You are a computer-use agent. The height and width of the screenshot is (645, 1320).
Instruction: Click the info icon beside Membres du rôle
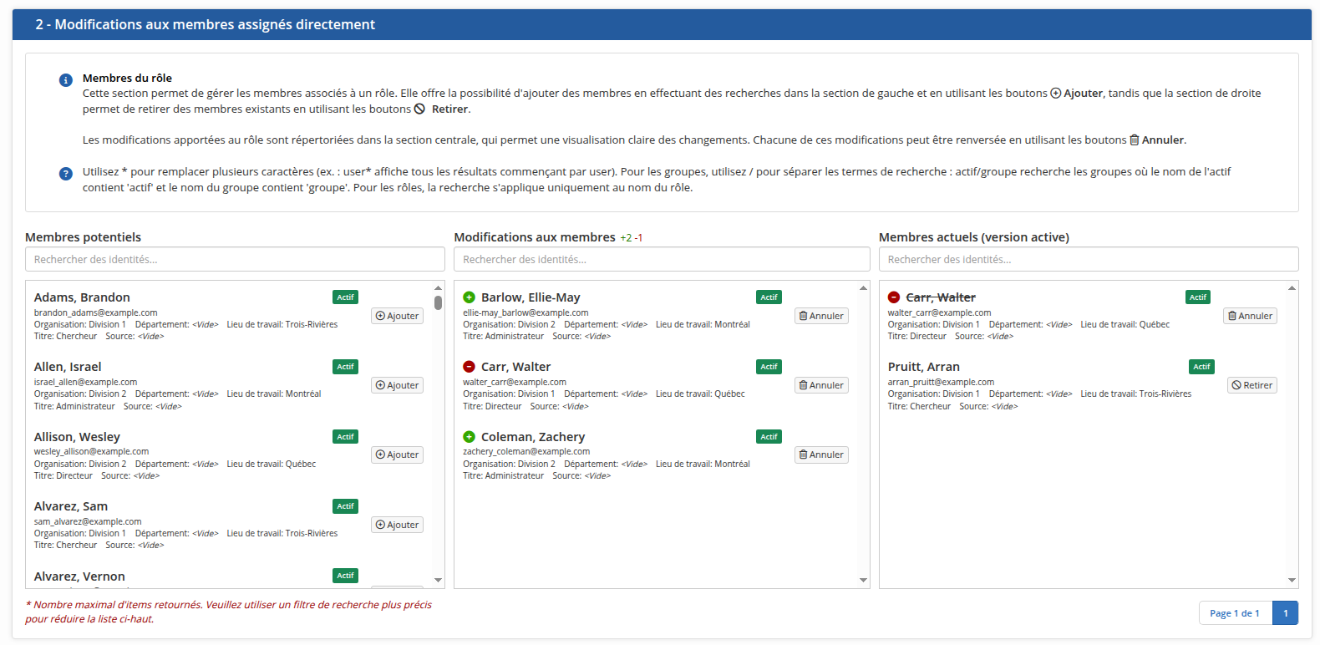(x=66, y=80)
